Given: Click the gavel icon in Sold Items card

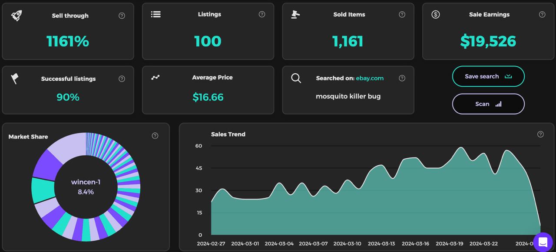Looking at the screenshot, I should (295, 14).
